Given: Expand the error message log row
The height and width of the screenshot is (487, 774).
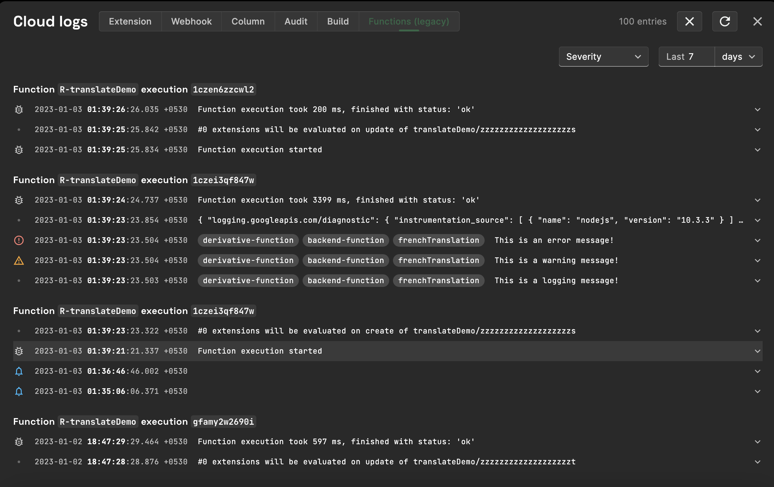Looking at the screenshot, I should click(x=757, y=240).
